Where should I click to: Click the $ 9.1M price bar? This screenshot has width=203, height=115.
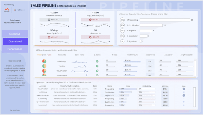tap(128, 89)
